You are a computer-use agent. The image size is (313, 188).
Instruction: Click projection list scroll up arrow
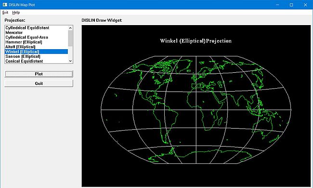point(70,28)
